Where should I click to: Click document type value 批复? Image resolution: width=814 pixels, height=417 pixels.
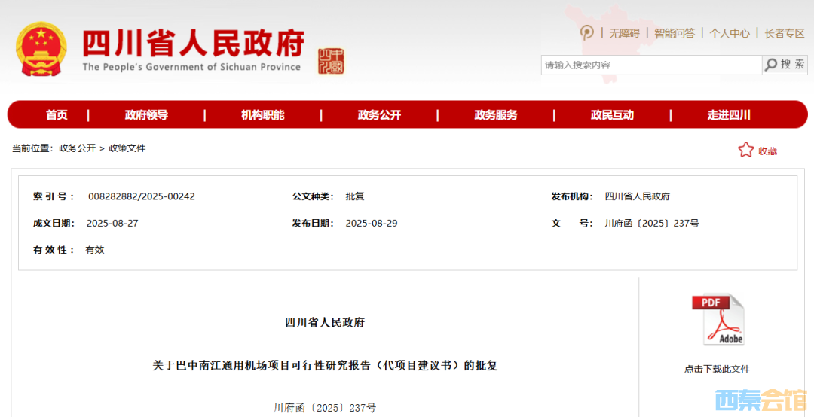click(355, 196)
